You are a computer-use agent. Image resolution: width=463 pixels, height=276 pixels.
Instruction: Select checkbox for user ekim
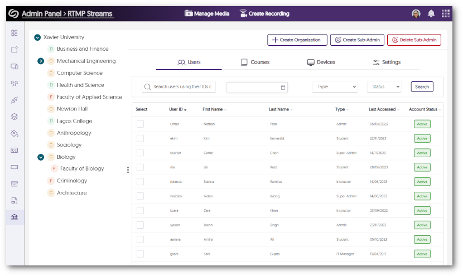pos(140,138)
